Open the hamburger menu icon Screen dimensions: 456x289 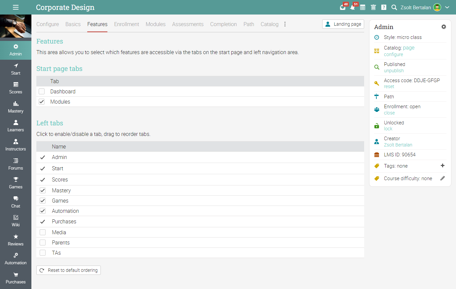[16, 7]
